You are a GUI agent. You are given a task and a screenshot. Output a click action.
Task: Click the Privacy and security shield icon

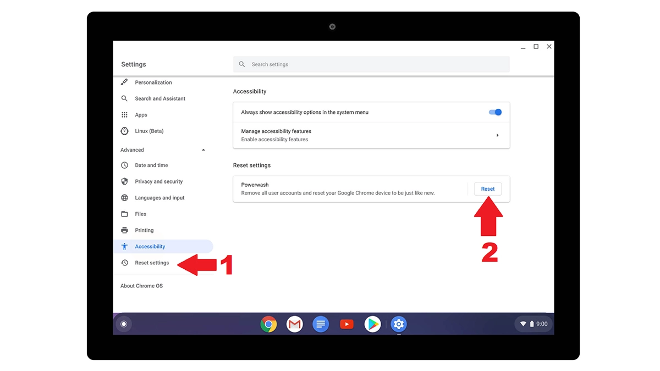(x=124, y=181)
